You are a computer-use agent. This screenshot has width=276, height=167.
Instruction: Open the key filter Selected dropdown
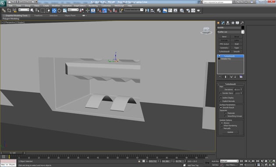pyautogui.click(x=229, y=161)
